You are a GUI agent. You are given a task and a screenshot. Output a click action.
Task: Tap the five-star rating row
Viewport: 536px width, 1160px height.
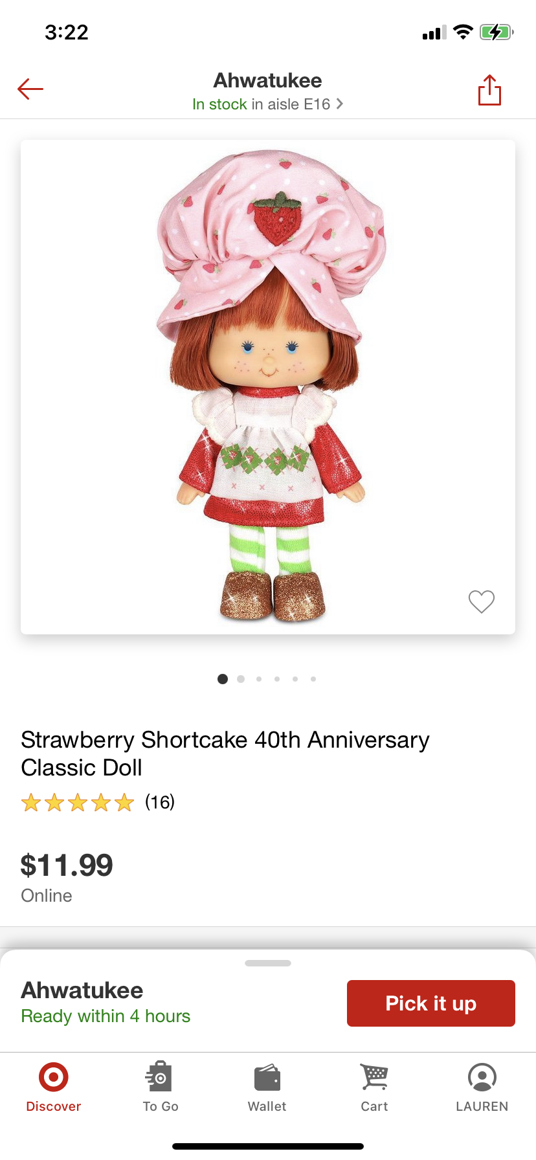78,803
